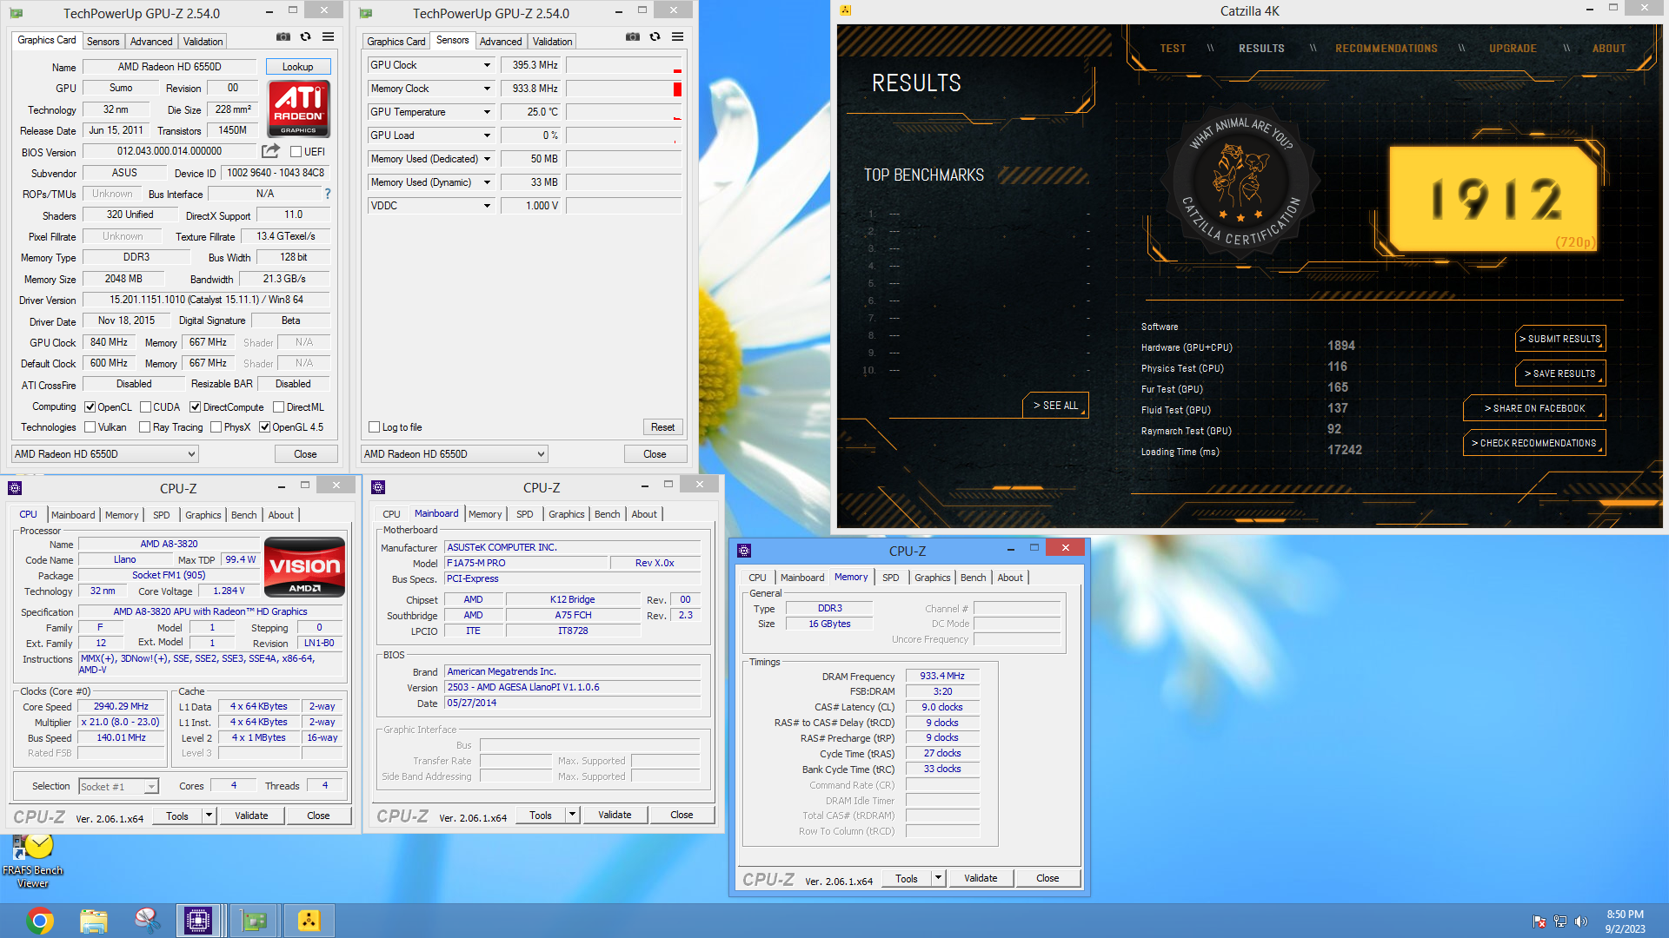Screen dimensions: 1669x938
Task: Toggle the DirectML checkbox
Action: 278,406
